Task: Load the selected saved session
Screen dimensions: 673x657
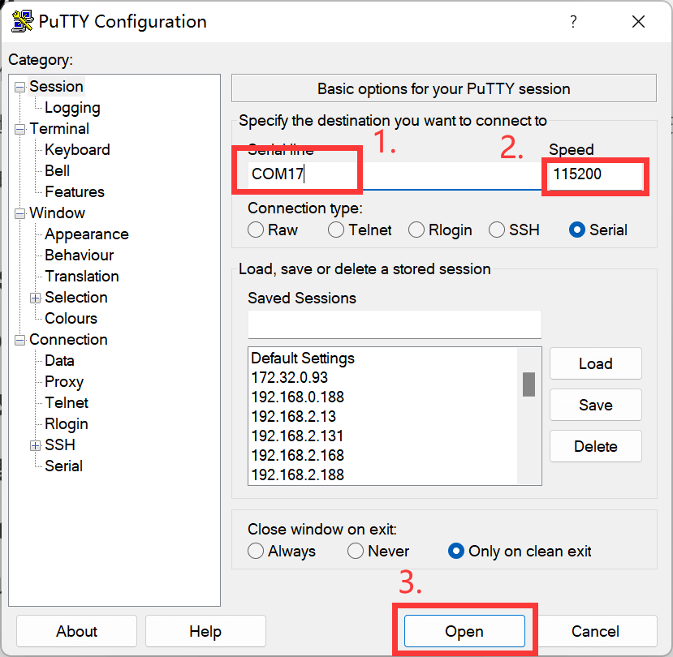Action: click(x=595, y=363)
